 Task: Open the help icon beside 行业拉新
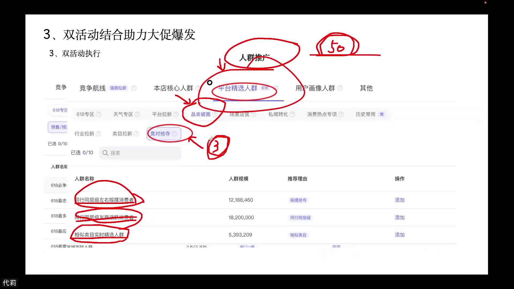click(99, 134)
